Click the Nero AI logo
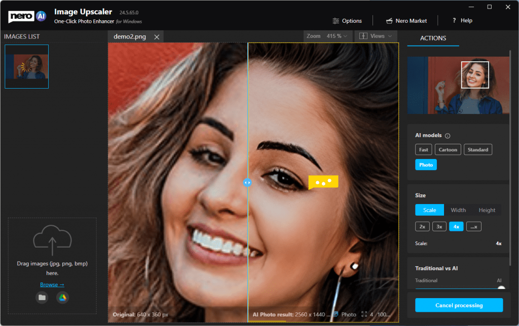The height and width of the screenshot is (326, 519). pyautogui.click(x=27, y=17)
